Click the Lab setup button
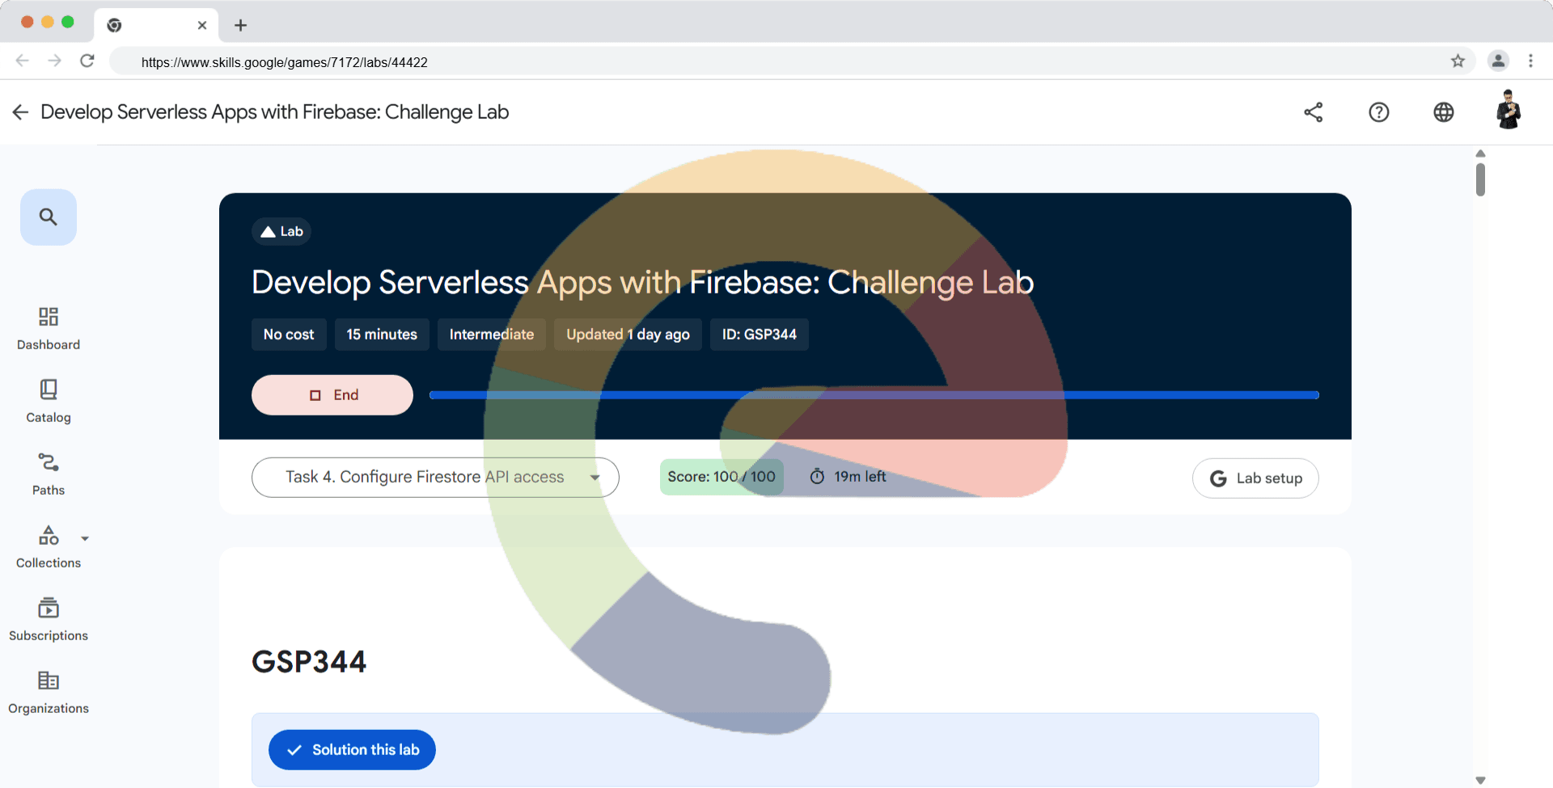The width and height of the screenshot is (1553, 788). (1255, 478)
